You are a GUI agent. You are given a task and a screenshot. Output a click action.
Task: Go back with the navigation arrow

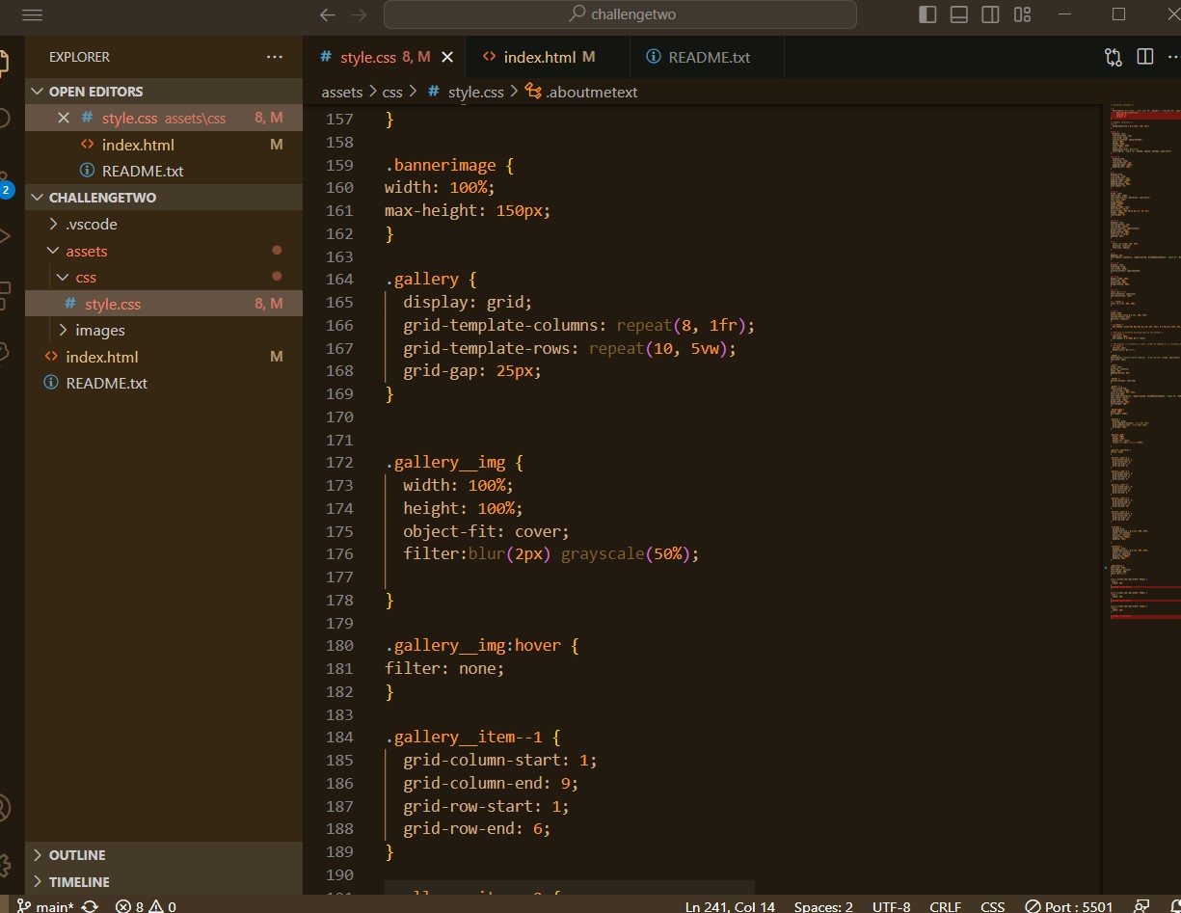point(328,14)
